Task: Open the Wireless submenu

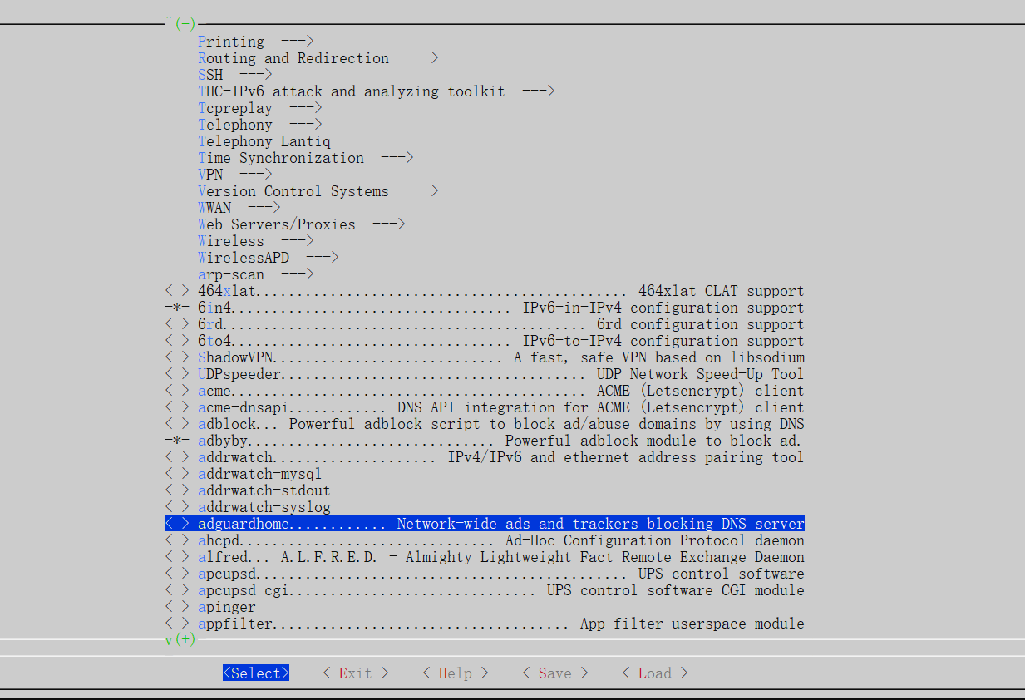Action: 231,241
